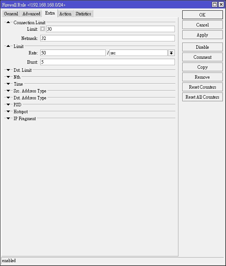
Task: Switch to the General tab
Action: coord(11,14)
